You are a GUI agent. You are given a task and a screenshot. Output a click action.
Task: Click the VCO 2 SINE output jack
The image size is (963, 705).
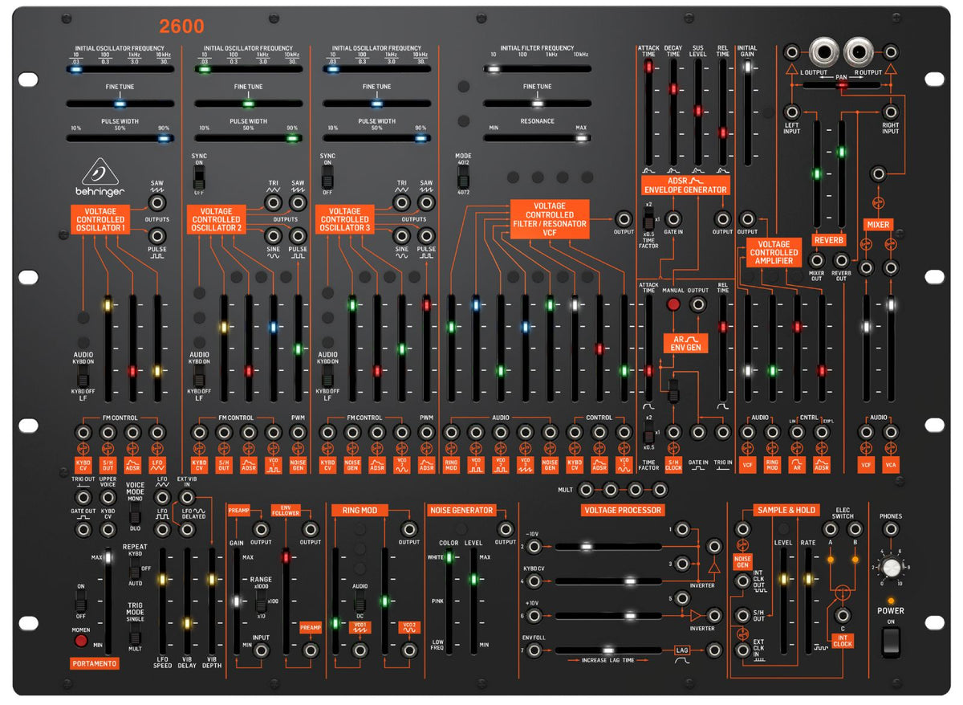274,235
